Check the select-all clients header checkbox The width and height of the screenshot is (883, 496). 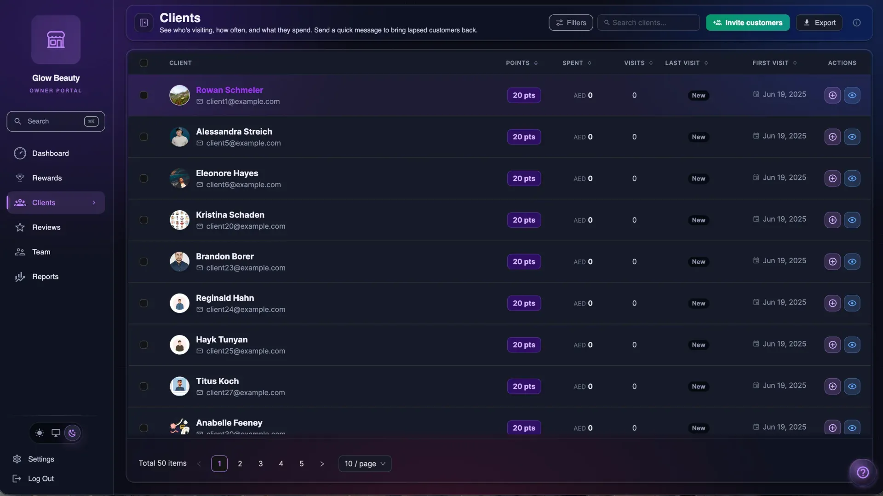[143, 63]
